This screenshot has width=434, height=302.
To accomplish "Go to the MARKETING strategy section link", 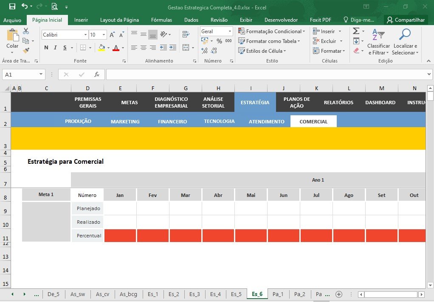I will [x=125, y=122].
